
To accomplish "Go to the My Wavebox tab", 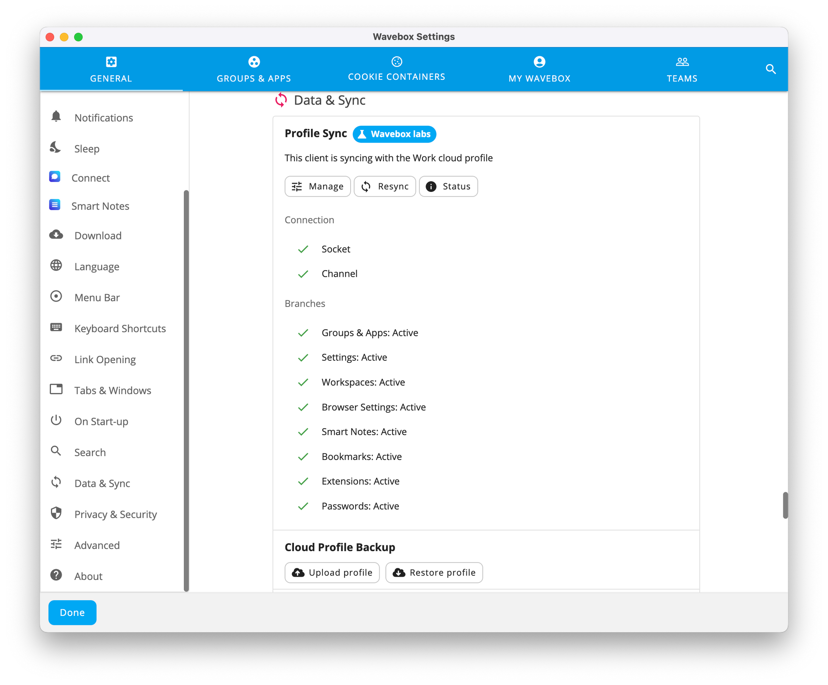I will [539, 69].
